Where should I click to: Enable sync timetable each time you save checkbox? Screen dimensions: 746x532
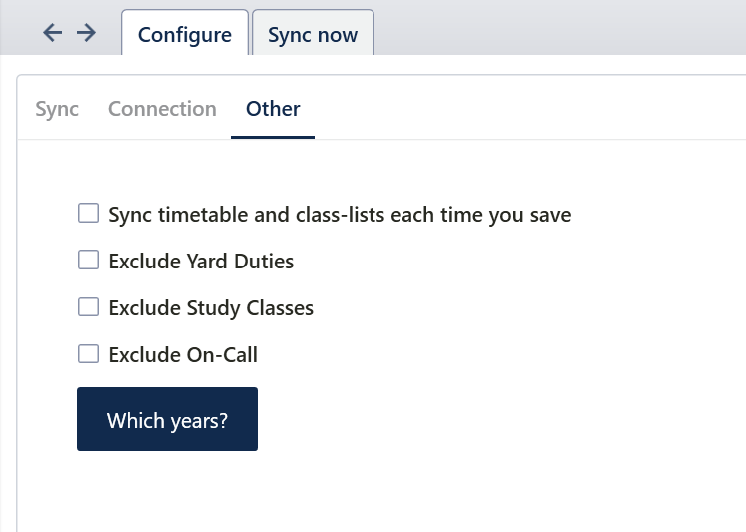[89, 214]
